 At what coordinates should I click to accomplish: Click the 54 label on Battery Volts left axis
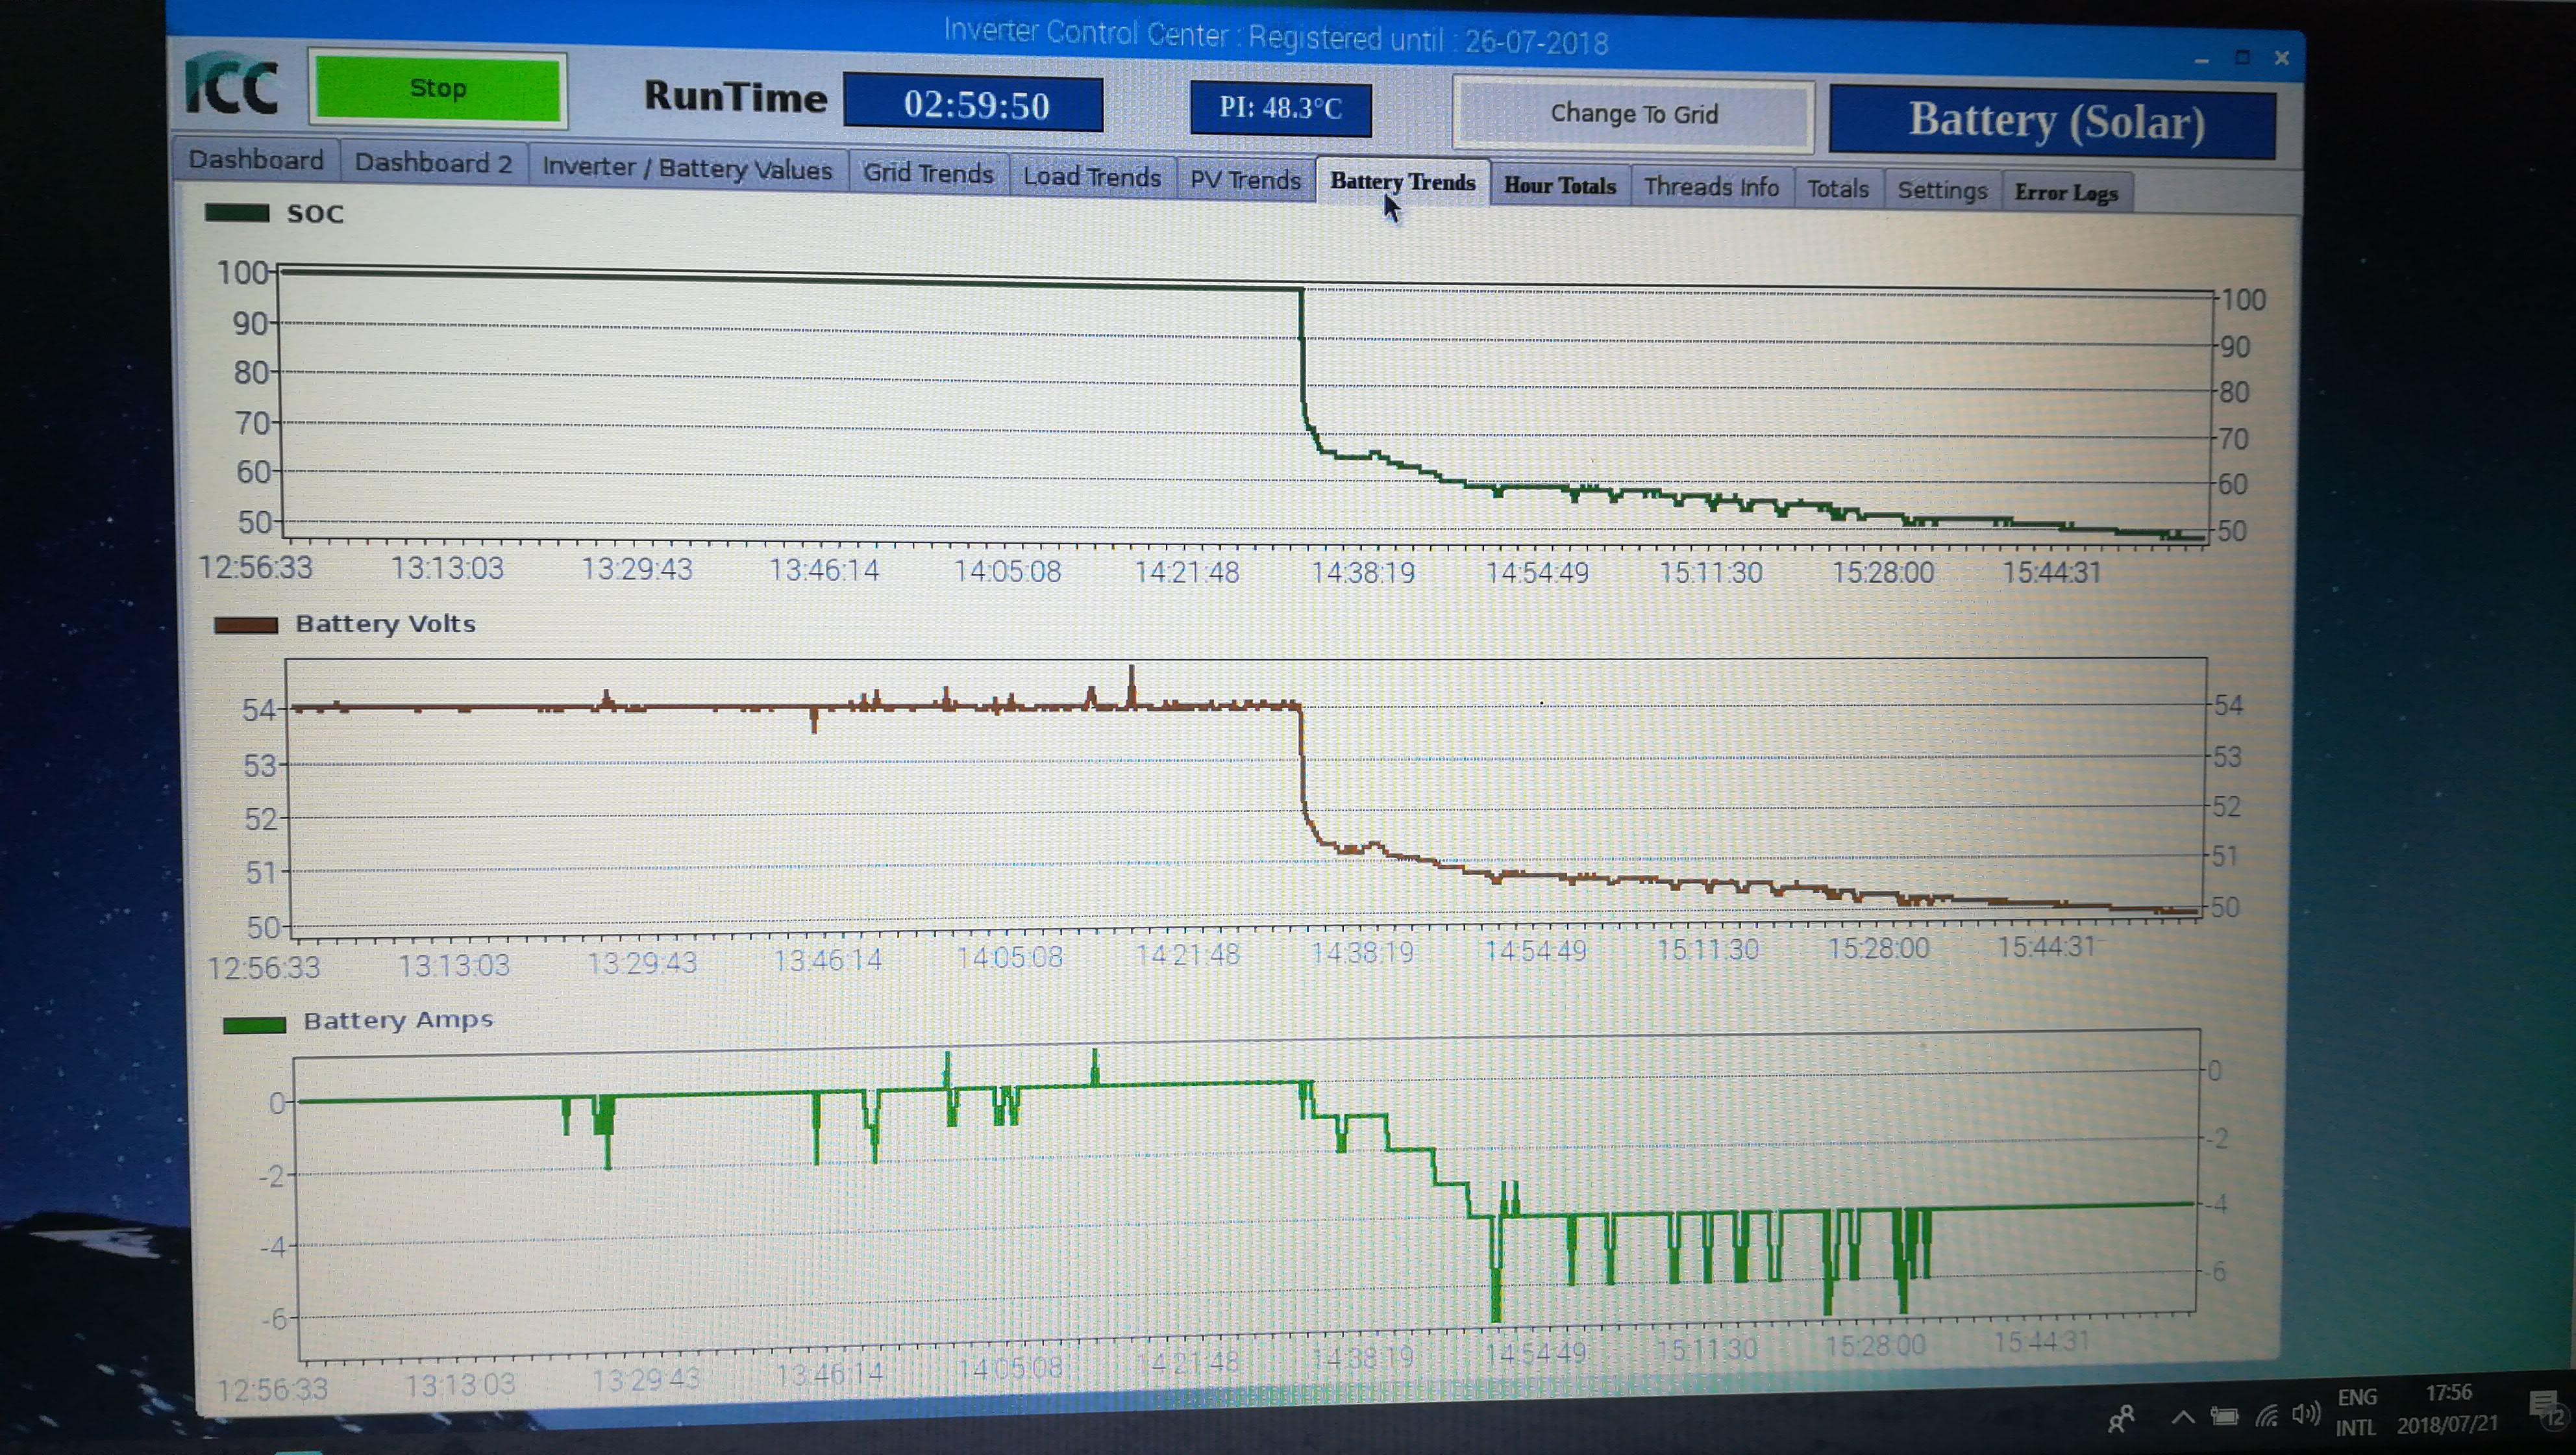258,711
